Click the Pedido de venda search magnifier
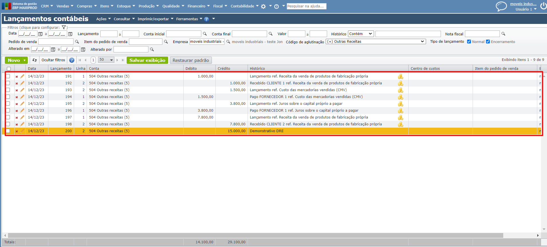547x247 pixels. (x=77, y=42)
